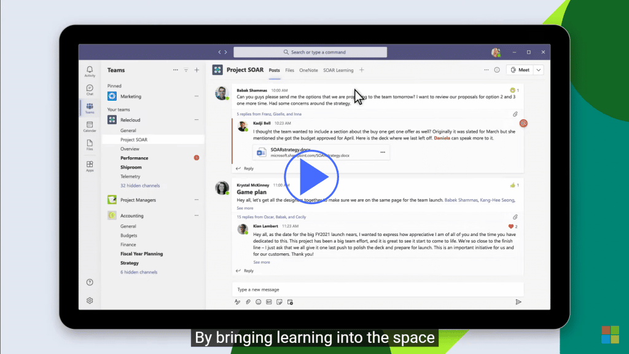
Task: Select the Accounting team
Action: 132,216
